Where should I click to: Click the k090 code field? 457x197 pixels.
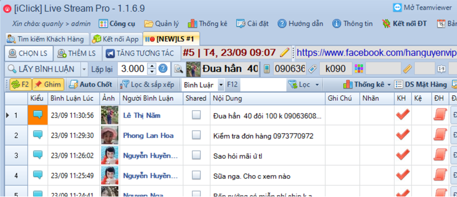click(335, 69)
